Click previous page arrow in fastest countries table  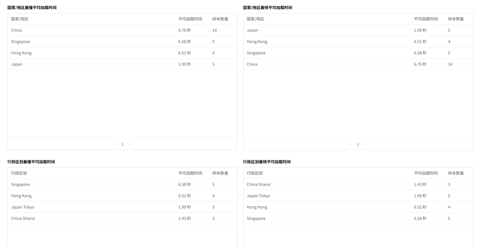click(351, 144)
